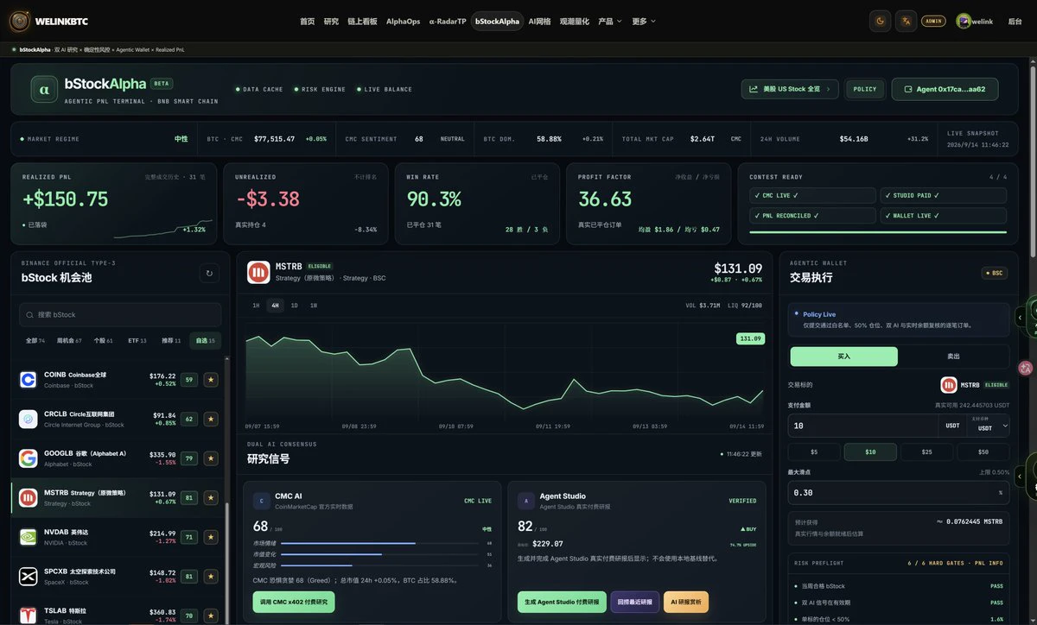
Task: Toggle favorite star for TSLAB
Action: (x=211, y=616)
